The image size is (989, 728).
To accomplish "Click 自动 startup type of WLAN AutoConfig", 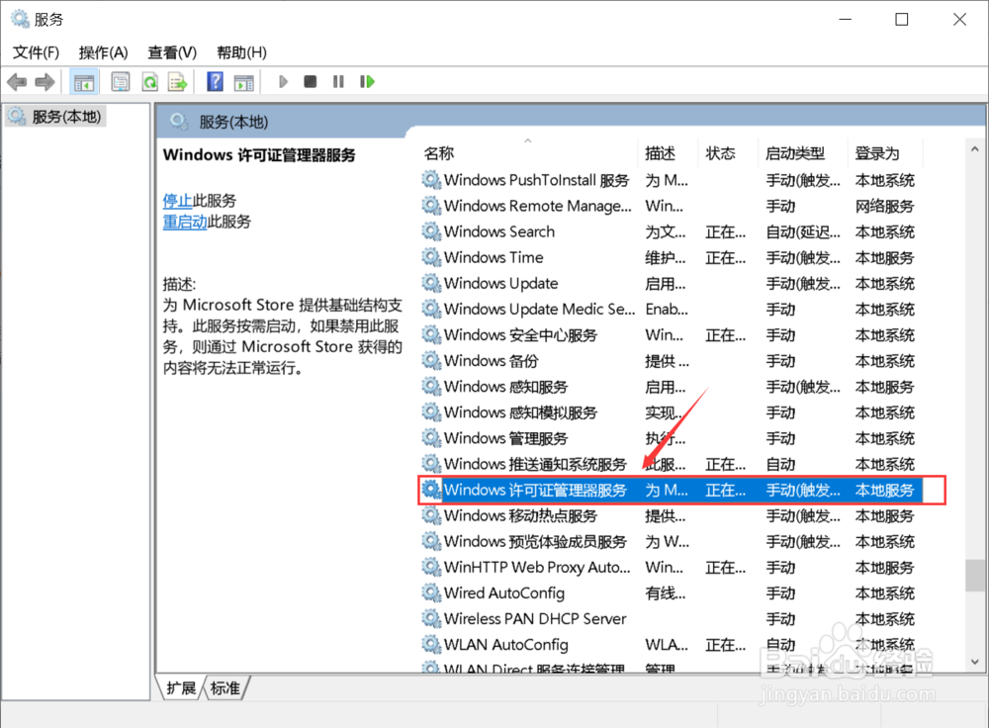I will coord(781,645).
